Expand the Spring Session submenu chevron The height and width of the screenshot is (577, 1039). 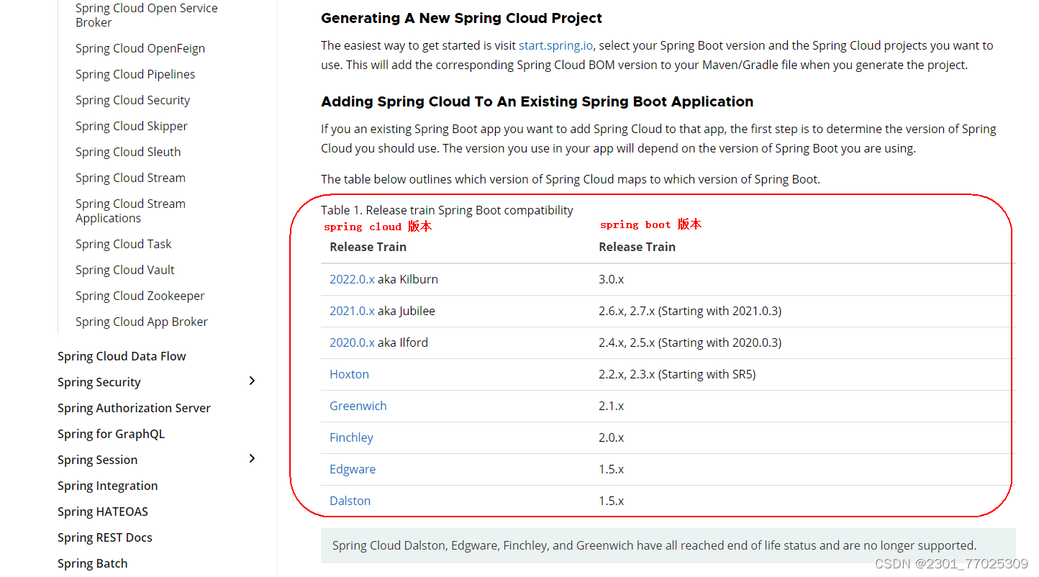[252, 458]
